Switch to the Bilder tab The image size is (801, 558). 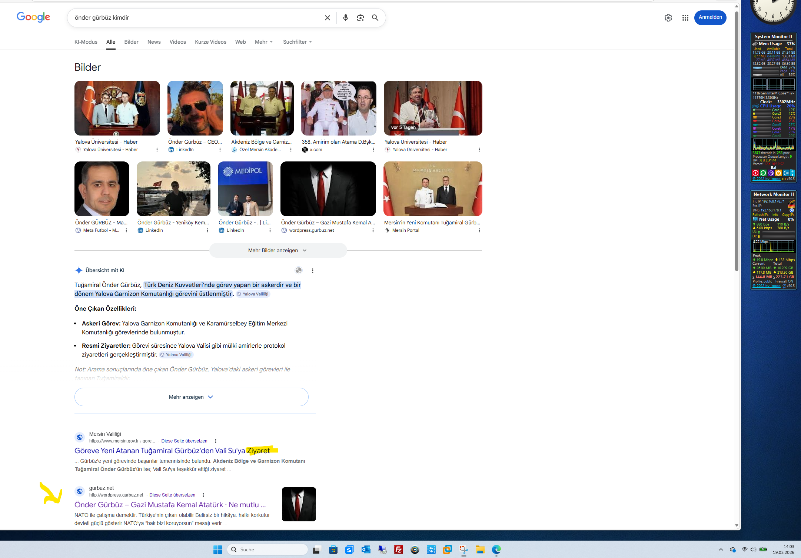[x=131, y=42]
